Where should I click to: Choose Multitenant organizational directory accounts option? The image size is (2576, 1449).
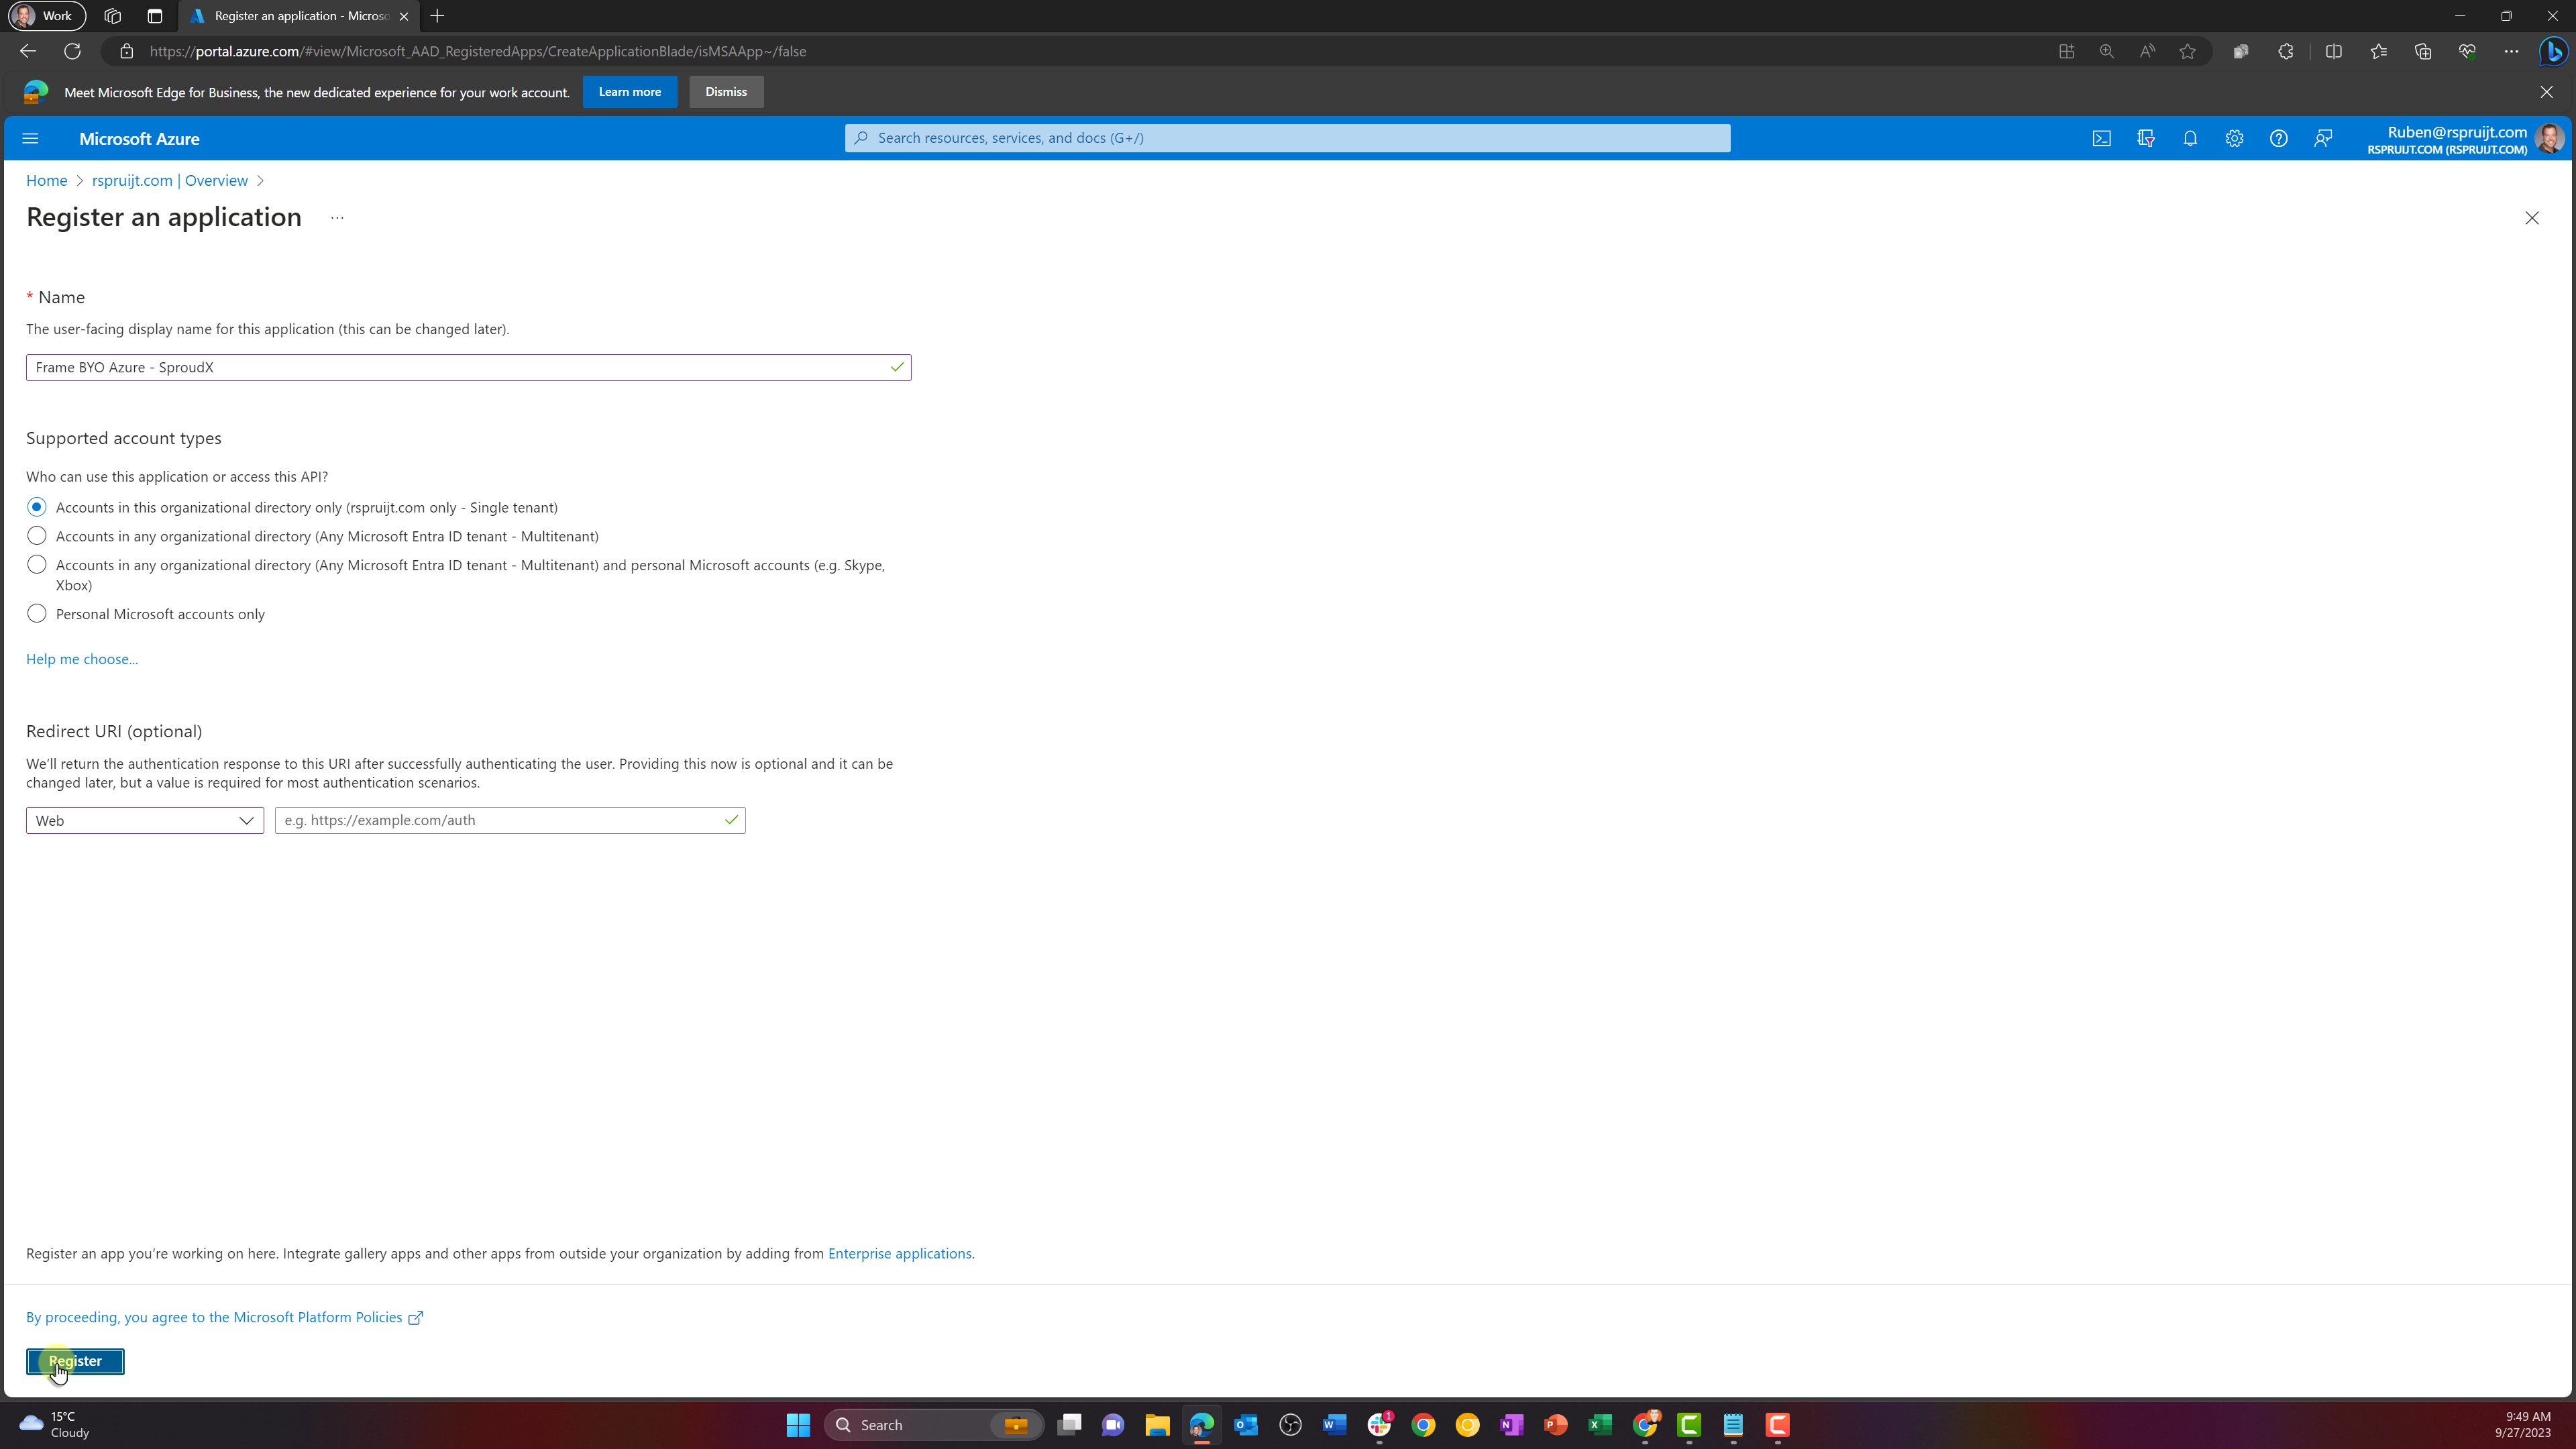pos(37,536)
